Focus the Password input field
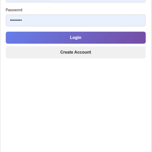Viewport: 152px width, 152px height. 75,20
